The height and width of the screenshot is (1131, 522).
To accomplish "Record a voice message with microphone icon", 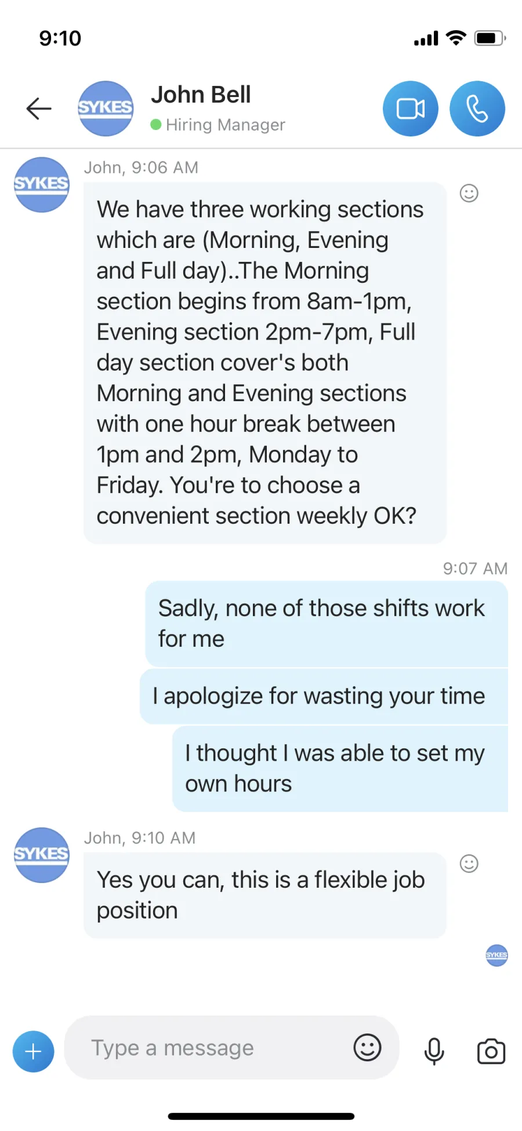I will tap(434, 1051).
